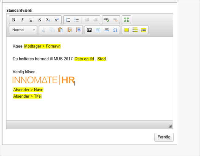
Task: Open the Normal paragraph format dropdown
Action: click(23, 30)
